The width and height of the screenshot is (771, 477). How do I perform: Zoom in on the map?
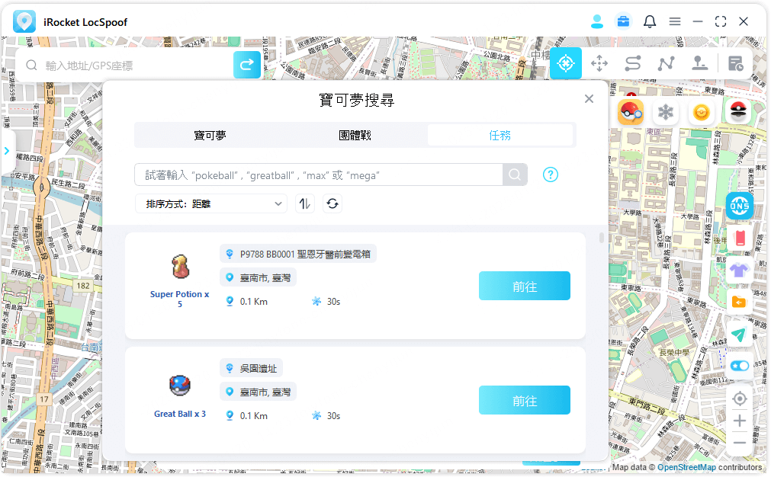pos(740,421)
